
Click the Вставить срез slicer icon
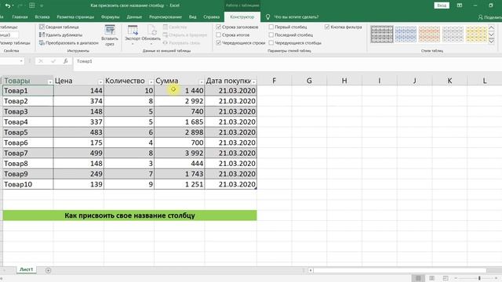coord(110,30)
